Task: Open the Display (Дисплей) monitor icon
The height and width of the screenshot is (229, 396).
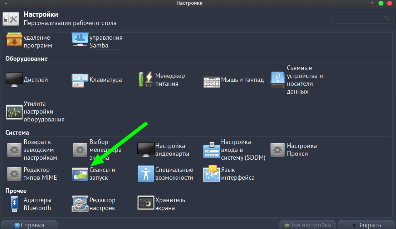Action: [14, 80]
